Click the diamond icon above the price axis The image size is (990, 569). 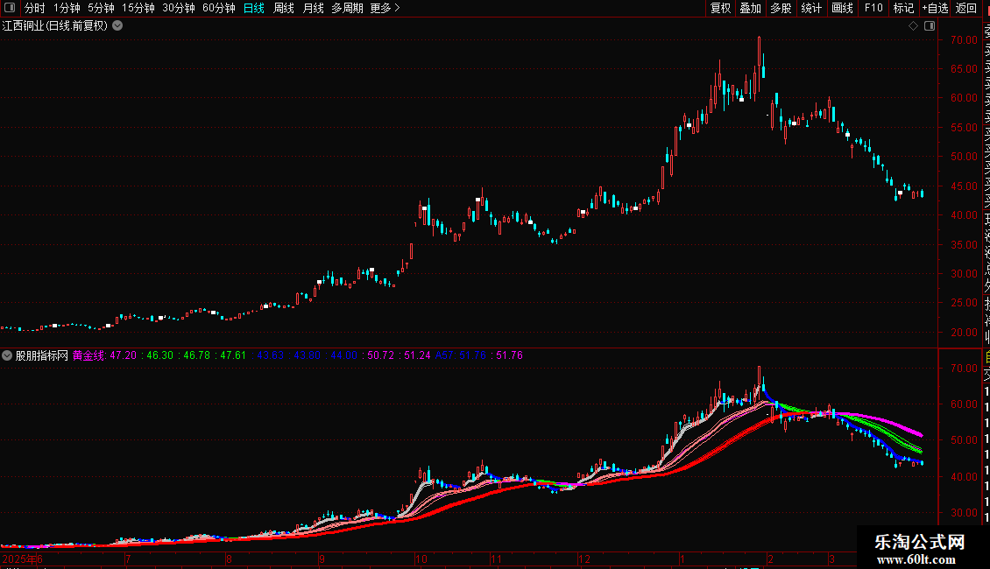pos(913,26)
